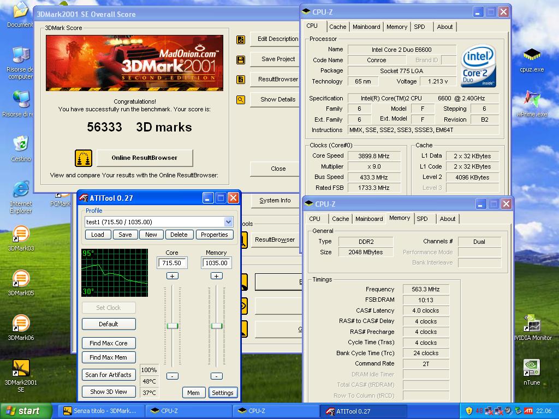Click the security shield tray icon
559x419 pixels.
(469, 411)
